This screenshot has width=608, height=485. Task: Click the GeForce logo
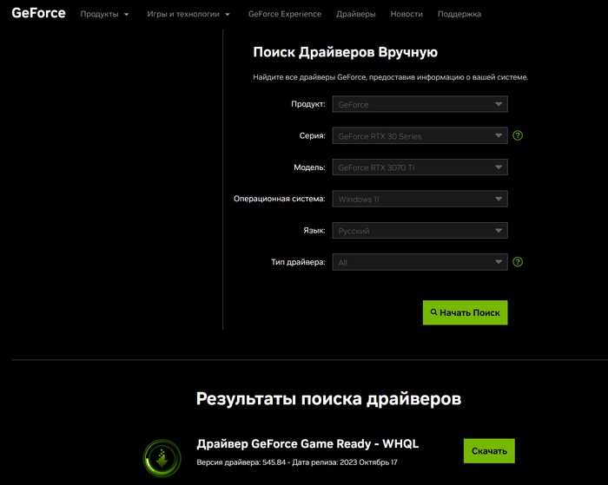(x=38, y=13)
